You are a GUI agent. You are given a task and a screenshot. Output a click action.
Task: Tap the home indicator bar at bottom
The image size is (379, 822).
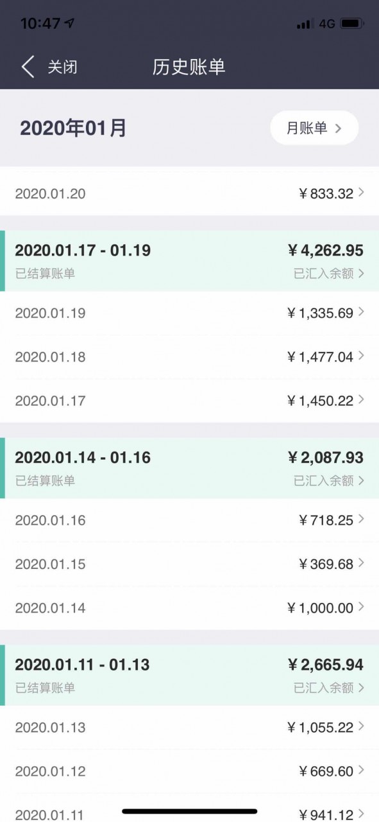(190, 812)
